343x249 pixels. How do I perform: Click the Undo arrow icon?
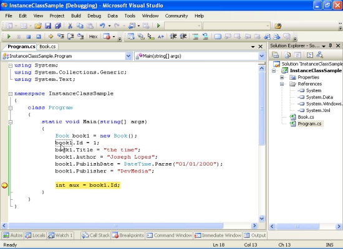click(102, 26)
